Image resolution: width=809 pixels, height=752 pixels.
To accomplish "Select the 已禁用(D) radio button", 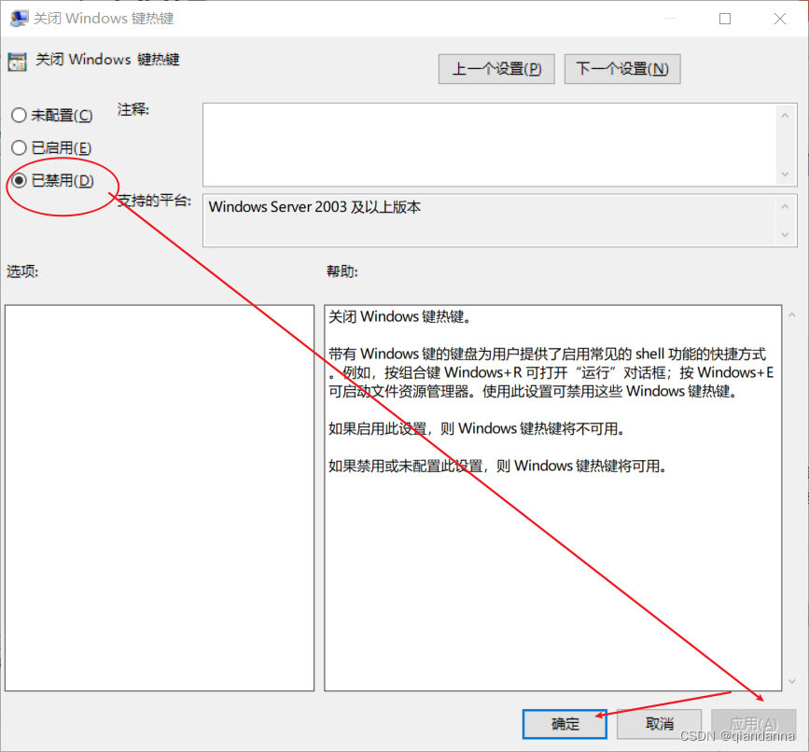I will (52, 180).
